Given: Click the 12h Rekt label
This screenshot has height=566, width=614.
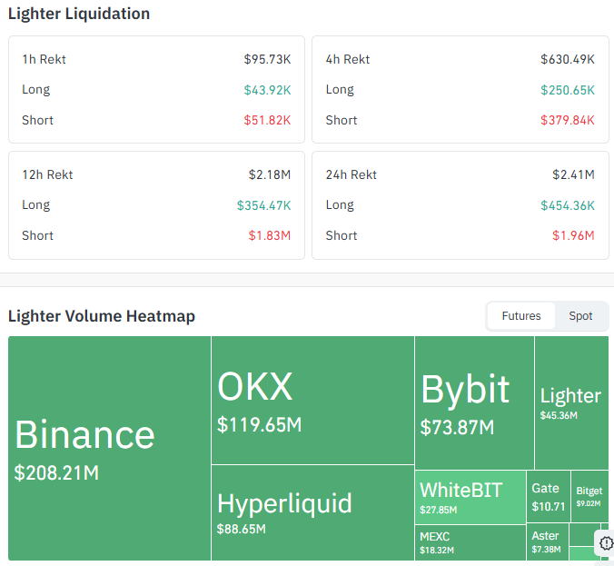Looking at the screenshot, I should [47, 174].
